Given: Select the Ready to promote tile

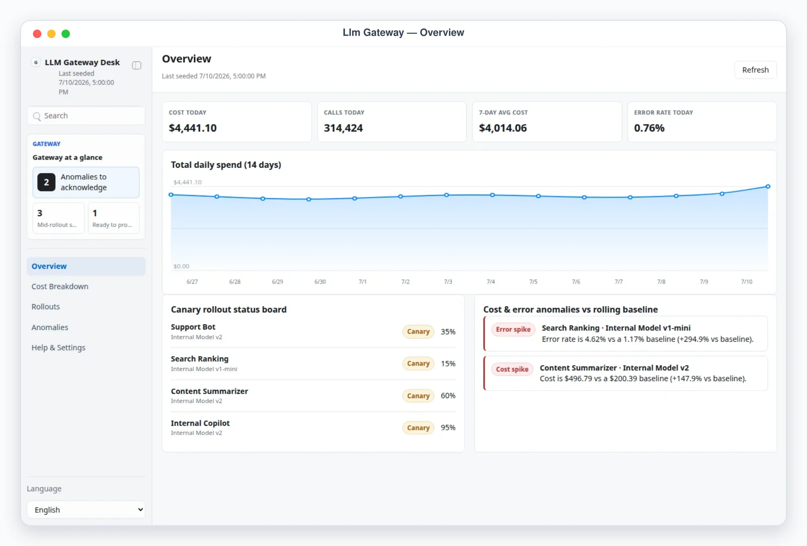Looking at the screenshot, I should 113,218.
